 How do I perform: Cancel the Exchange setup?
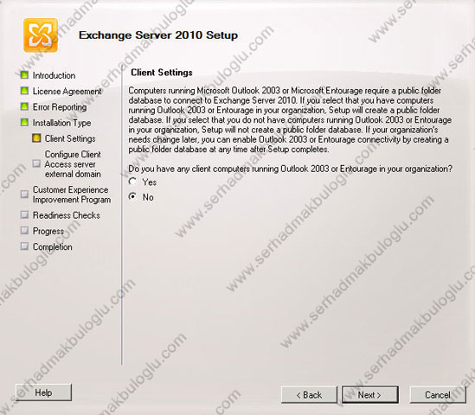438,395
